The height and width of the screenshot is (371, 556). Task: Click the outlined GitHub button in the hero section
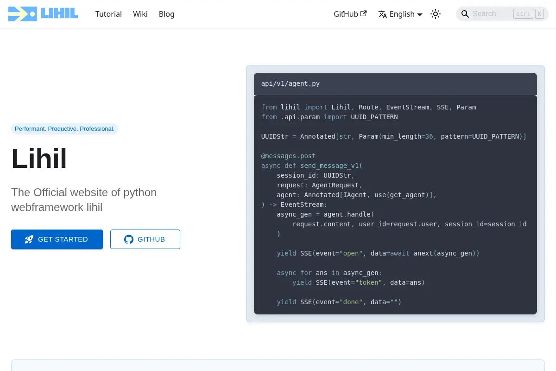145,239
